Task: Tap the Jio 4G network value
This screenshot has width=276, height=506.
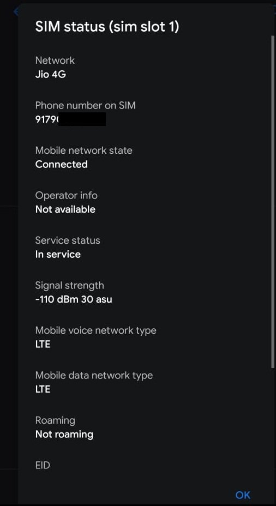Action: pos(51,75)
